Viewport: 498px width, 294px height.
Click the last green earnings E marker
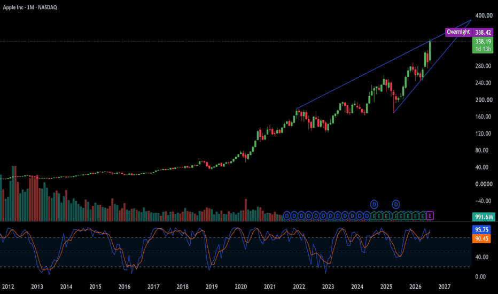423,216
